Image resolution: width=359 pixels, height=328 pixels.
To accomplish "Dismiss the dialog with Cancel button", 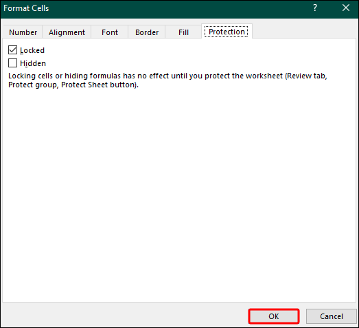I will click(332, 316).
